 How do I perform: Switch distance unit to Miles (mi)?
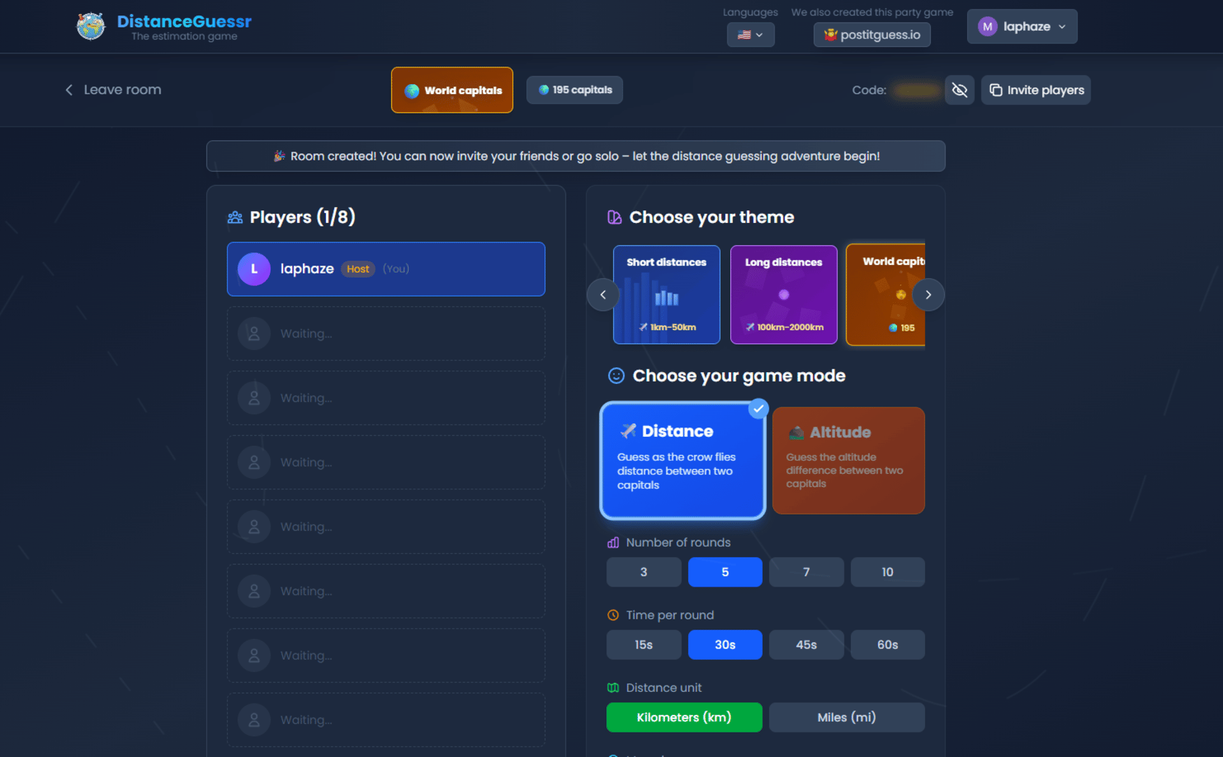point(846,717)
